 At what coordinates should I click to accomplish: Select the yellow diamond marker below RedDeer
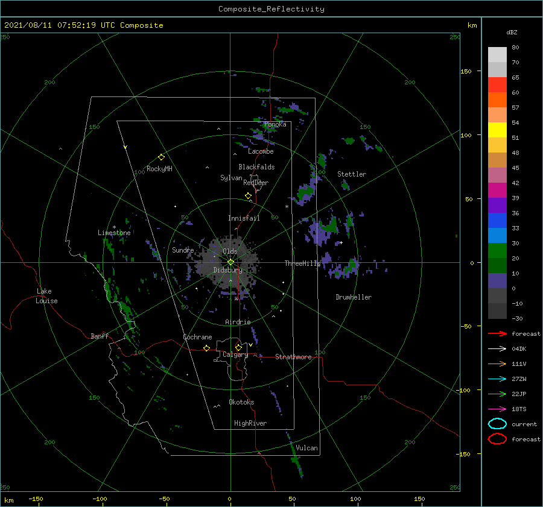point(249,196)
